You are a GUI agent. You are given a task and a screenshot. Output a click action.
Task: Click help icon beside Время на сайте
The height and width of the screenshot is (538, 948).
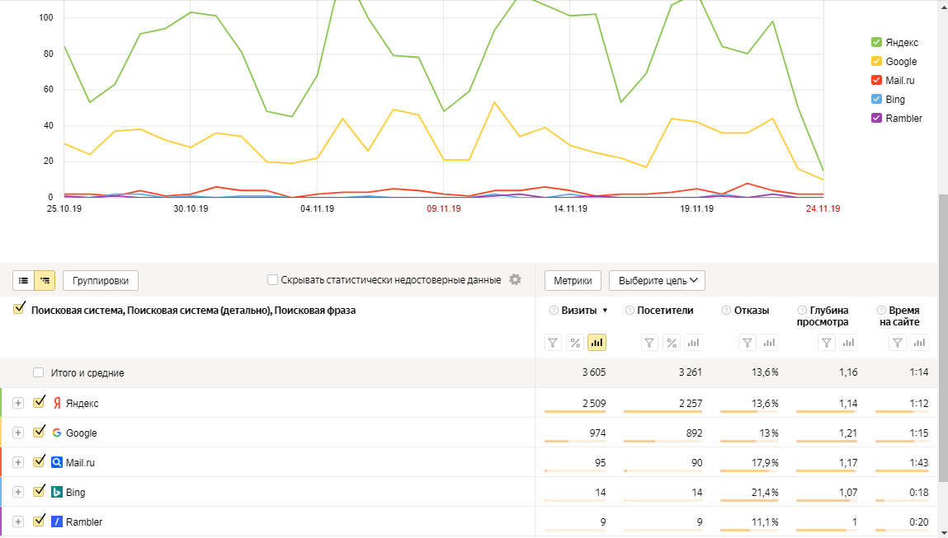(x=881, y=311)
